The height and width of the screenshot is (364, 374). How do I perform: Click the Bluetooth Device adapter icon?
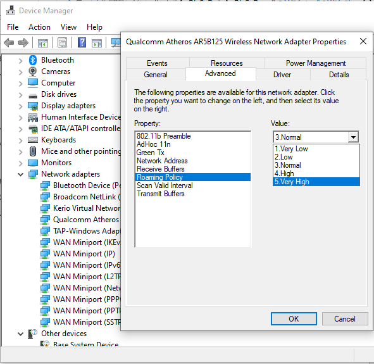tap(45, 185)
